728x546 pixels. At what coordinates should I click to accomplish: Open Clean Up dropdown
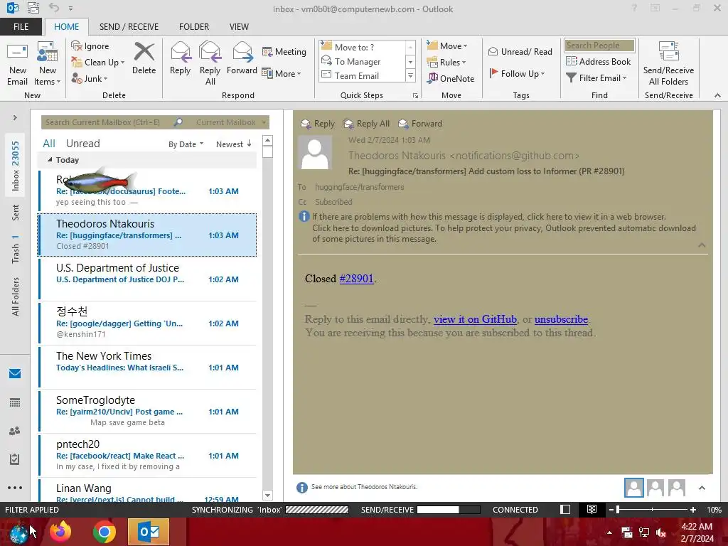coord(98,63)
